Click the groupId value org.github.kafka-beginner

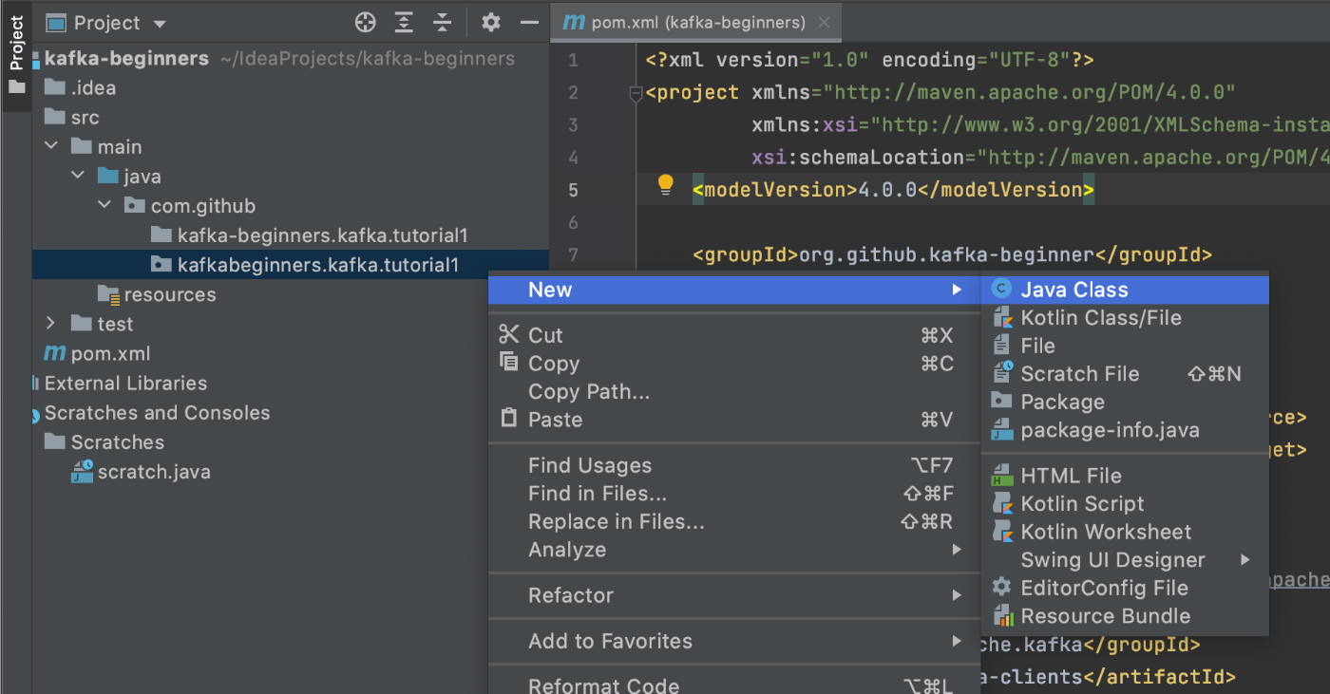click(946, 254)
